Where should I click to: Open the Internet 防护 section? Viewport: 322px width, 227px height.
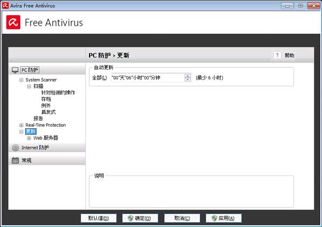[47, 148]
